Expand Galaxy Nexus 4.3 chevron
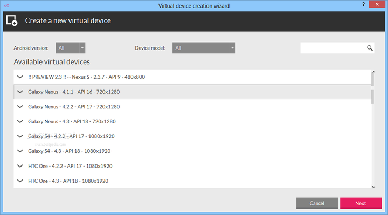Viewport: 388px width, 215px height. click(x=20, y=121)
